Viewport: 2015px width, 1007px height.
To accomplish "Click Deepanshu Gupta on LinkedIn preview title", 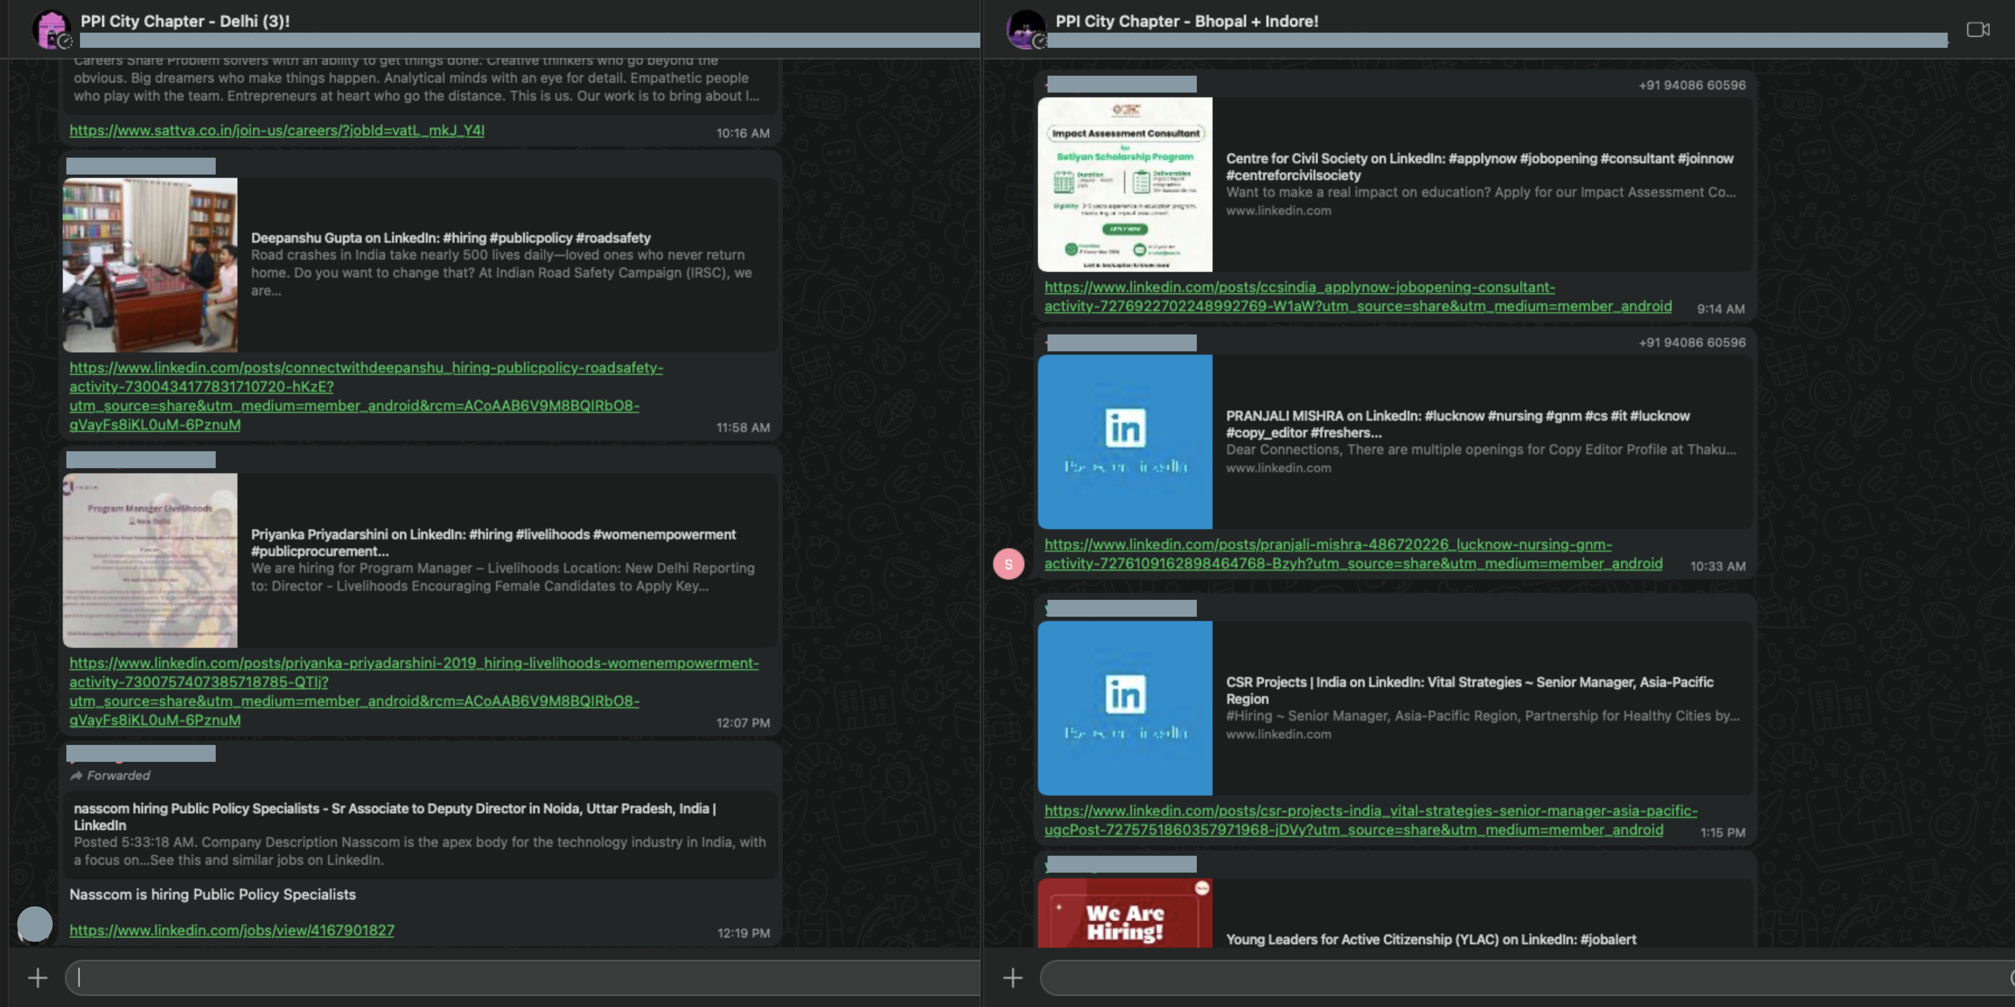I will point(451,238).
